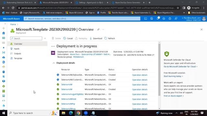Open more options ellipsis beside pin
The width and height of the screenshot is (207, 116).
[x=103, y=29]
